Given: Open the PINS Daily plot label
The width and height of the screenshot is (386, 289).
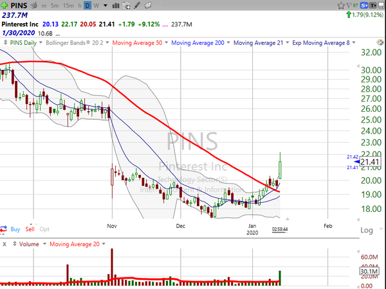Looking at the screenshot, I should tap(23, 43).
